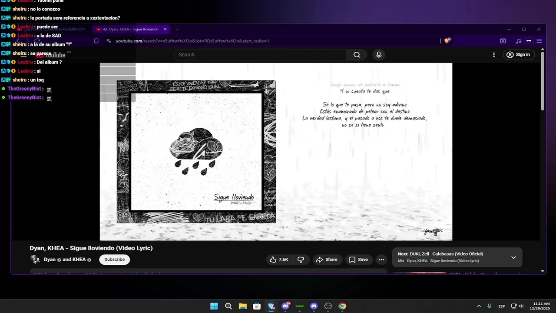Viewport: 556px width, 313px height.
Task: Open the browser wallet icon
Action: 503,41
